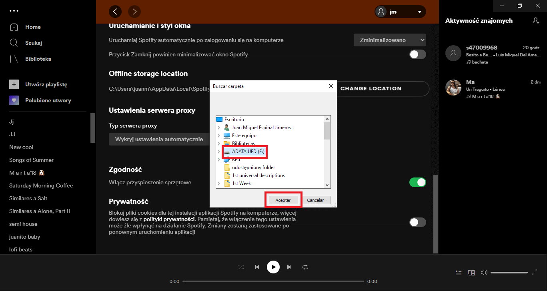The image size is (547, 291).
Task: Click the Aceptar button
Action: 283,200
